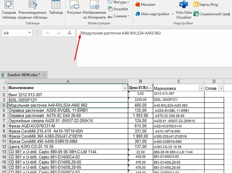Select row 10 header
This screenshot has width=232, height=173.
coord(4,136)
